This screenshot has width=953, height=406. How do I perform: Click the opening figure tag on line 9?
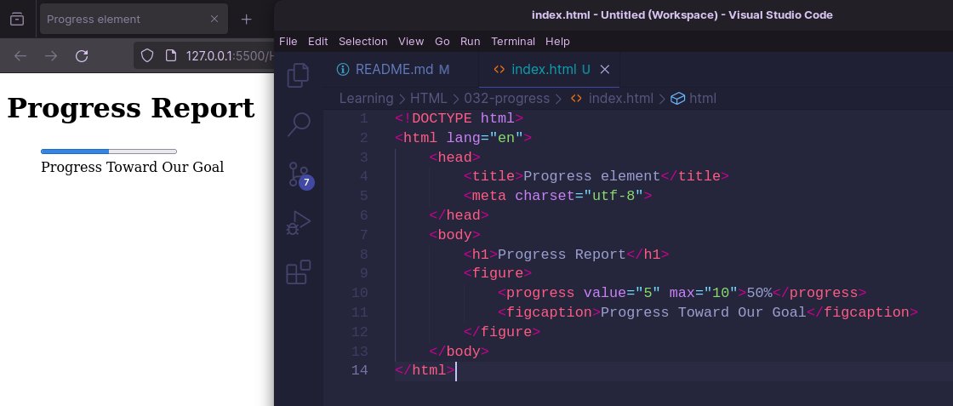498,273
